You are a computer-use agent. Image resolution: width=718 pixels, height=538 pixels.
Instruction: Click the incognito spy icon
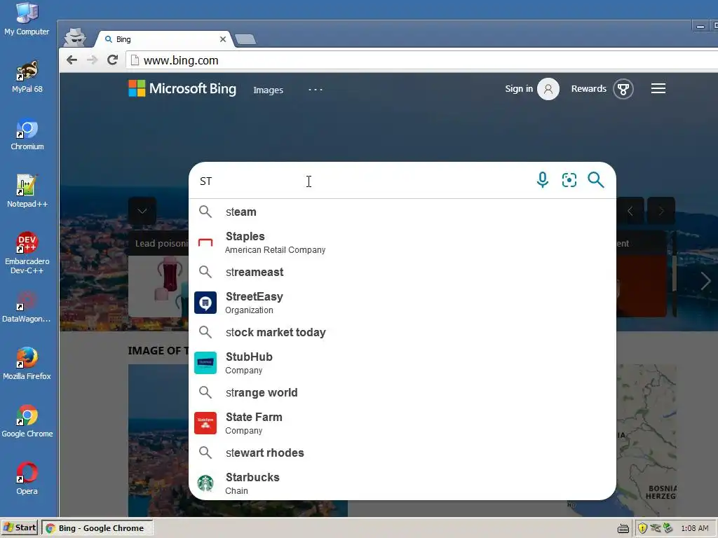[74, 38]
